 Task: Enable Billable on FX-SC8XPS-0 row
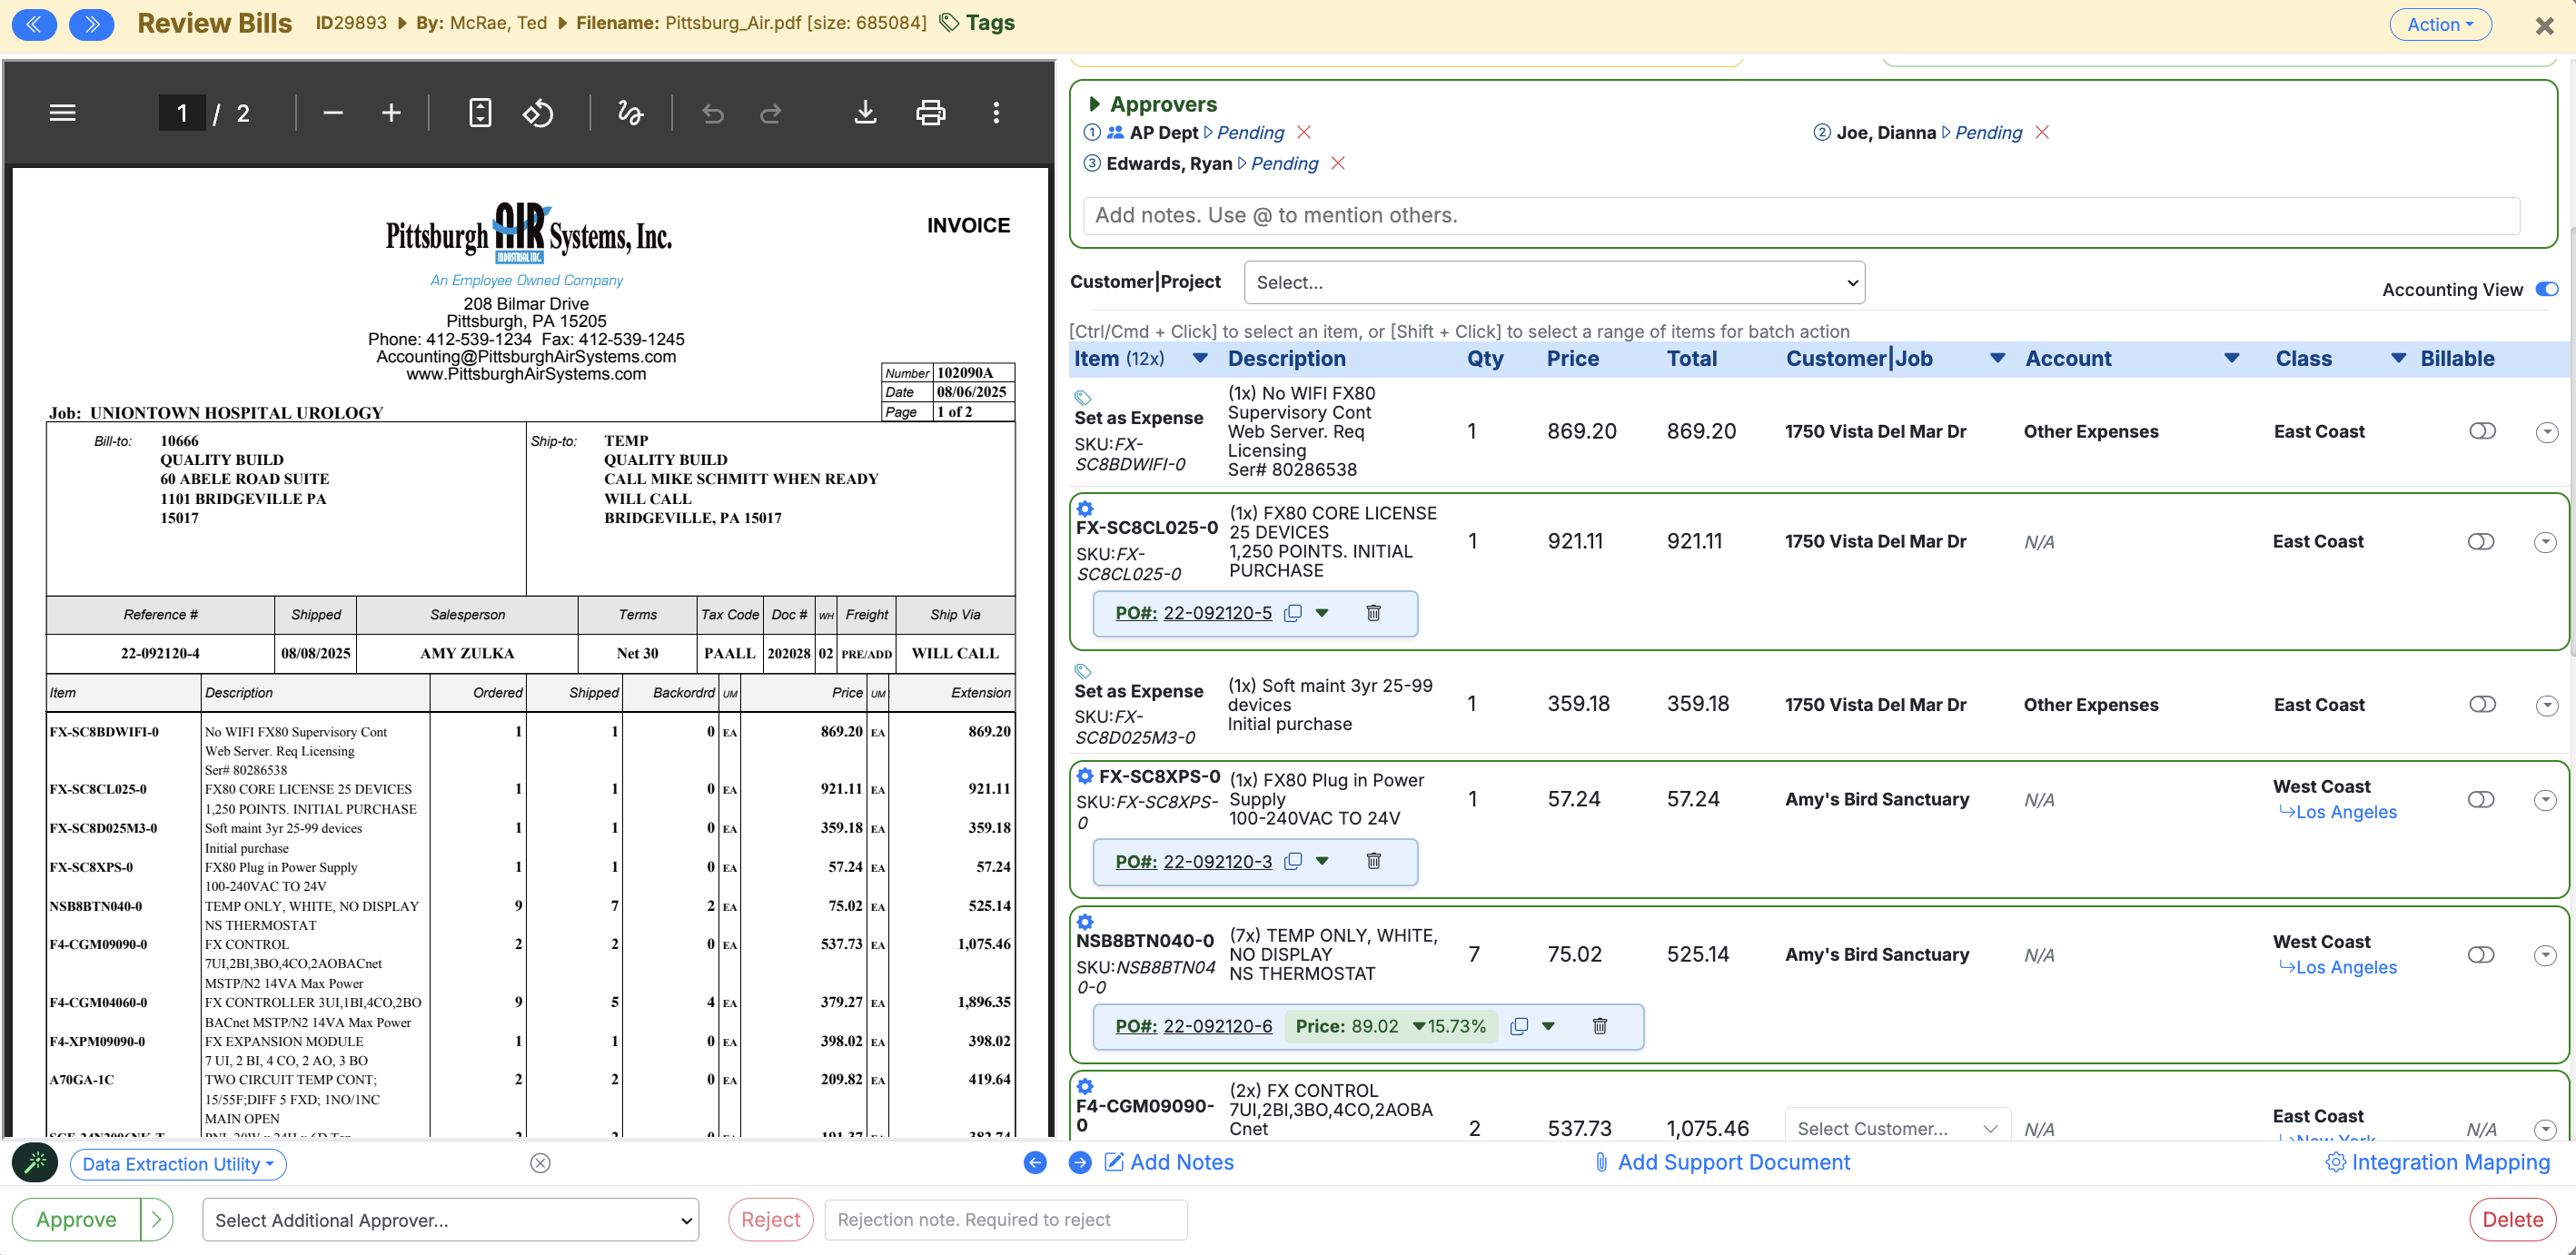point(2480,800)
